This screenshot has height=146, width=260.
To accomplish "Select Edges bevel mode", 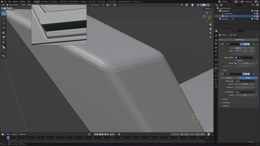I will (248, 78).
